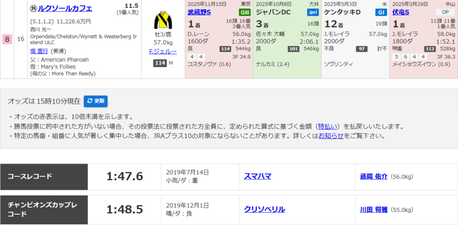Open the 武蔵野S race result link
458x229 pixels.
[199, 12]
